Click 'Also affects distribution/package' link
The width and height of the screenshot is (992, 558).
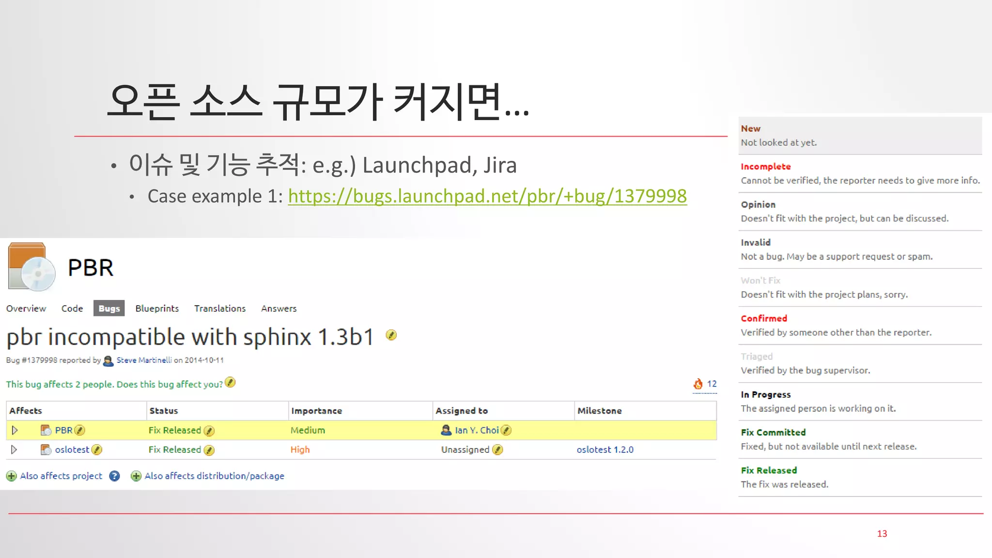coord(214,476)
